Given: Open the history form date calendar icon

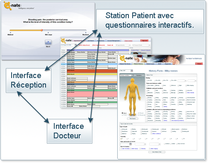Looking at the screenshot, I should pyautogui.click(x=132, y=71).
